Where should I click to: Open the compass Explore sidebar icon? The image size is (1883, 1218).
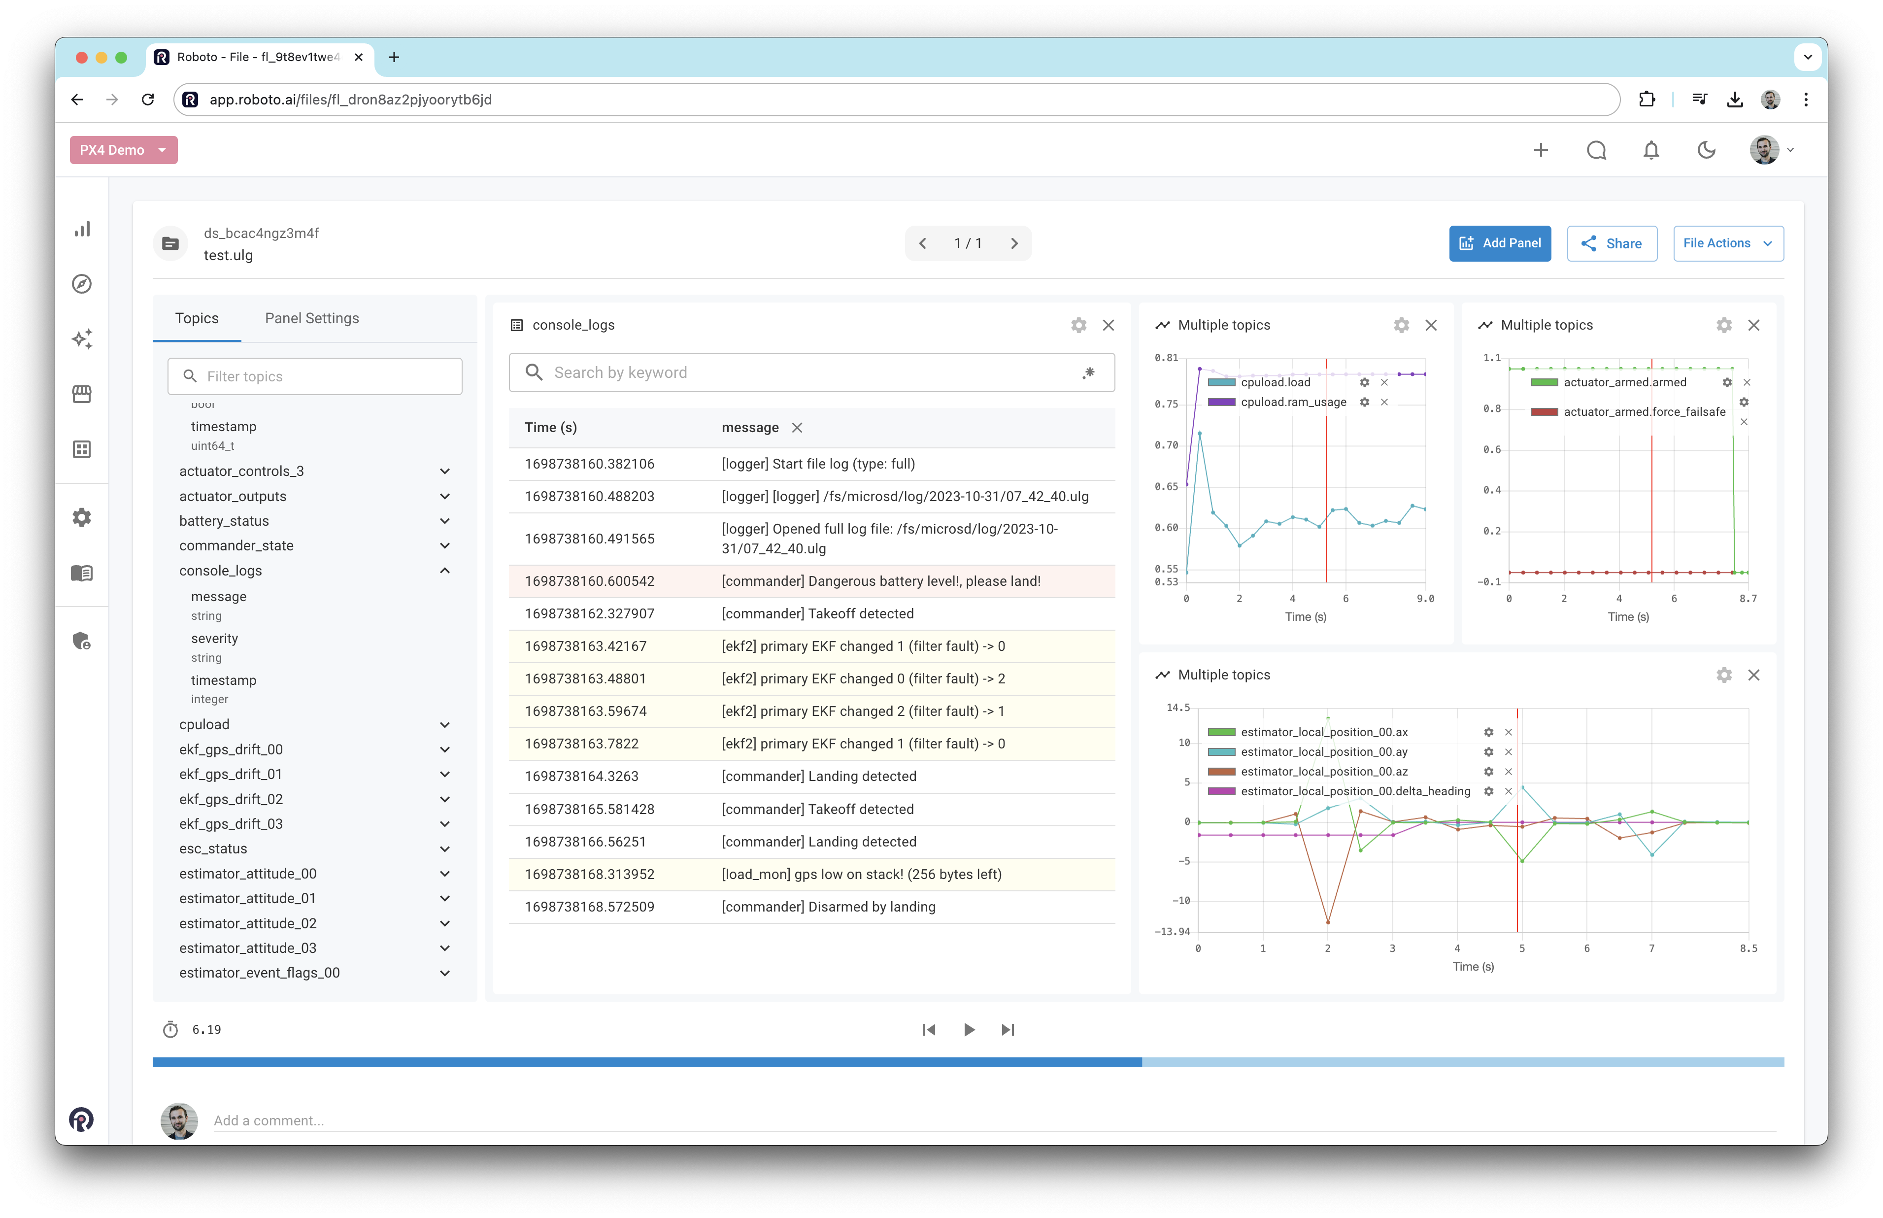coord(82,284)
